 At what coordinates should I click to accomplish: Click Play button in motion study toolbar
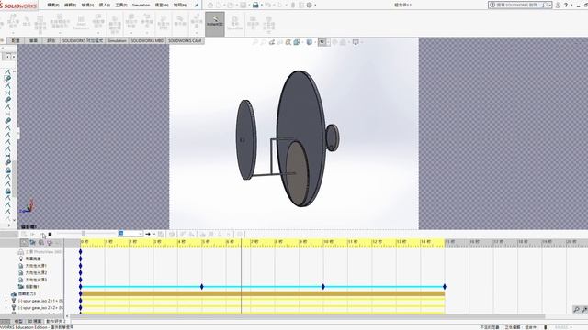[41, 235]
